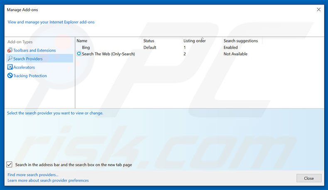Screen dimensions: 328x190
Task: Click the Search Providers magnifier icon
Action: tap(10, 59)
